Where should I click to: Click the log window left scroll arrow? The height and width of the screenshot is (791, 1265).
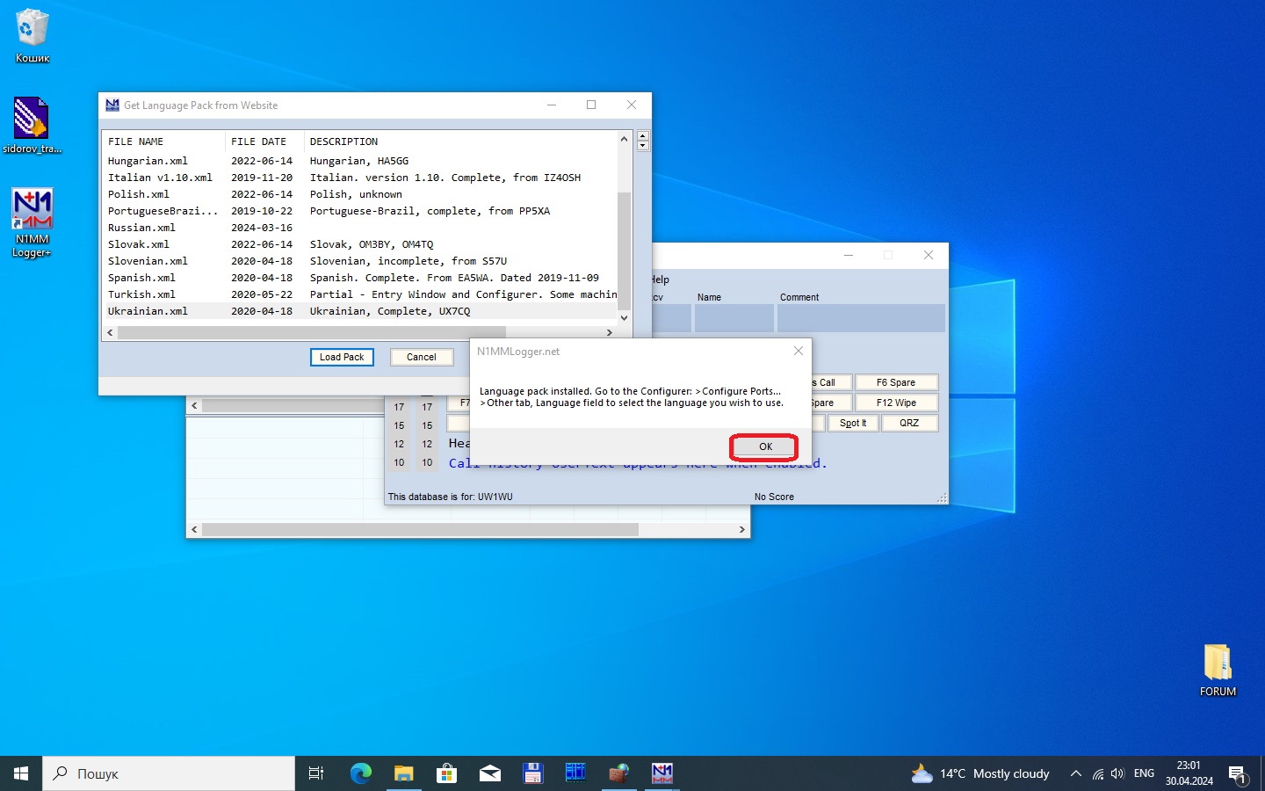[194, 529]
